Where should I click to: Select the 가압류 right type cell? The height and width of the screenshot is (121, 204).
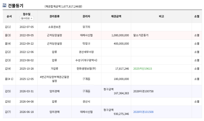click(55, 68)
